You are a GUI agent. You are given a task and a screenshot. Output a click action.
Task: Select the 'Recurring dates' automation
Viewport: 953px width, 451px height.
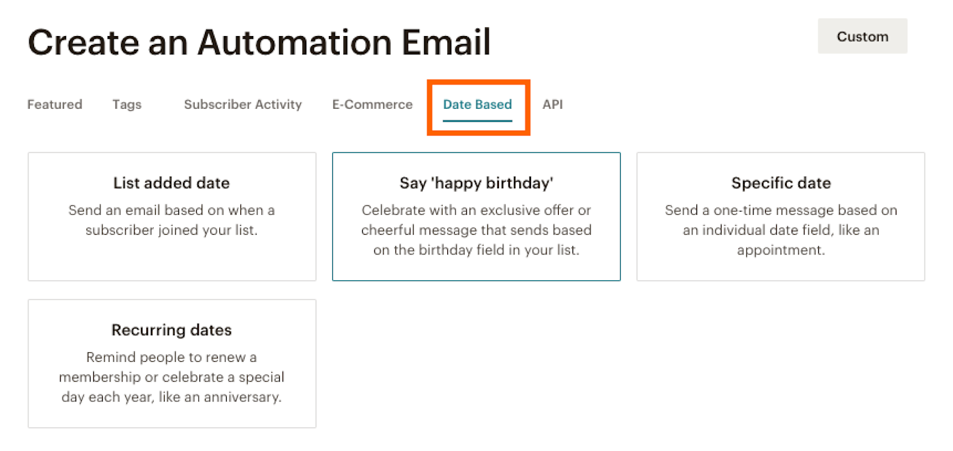(x=172, y=363)
